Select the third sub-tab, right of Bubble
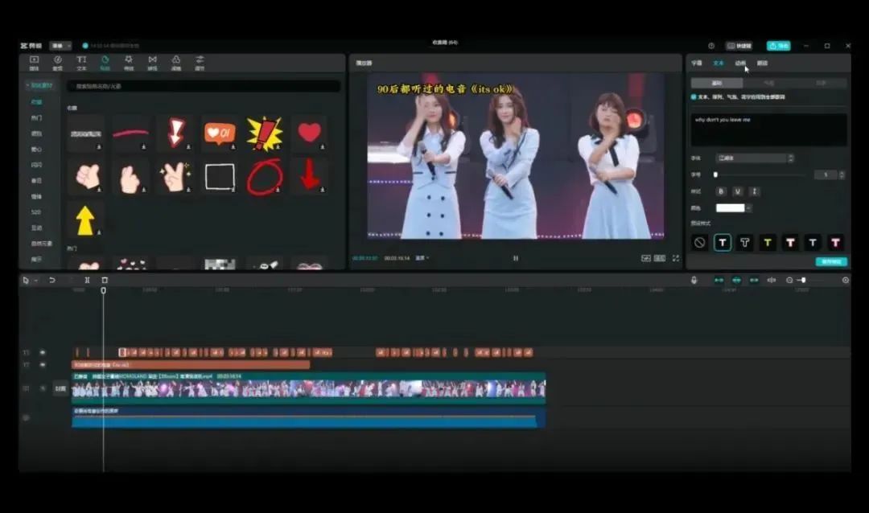869x513 pixels. (x=821, y=83)
